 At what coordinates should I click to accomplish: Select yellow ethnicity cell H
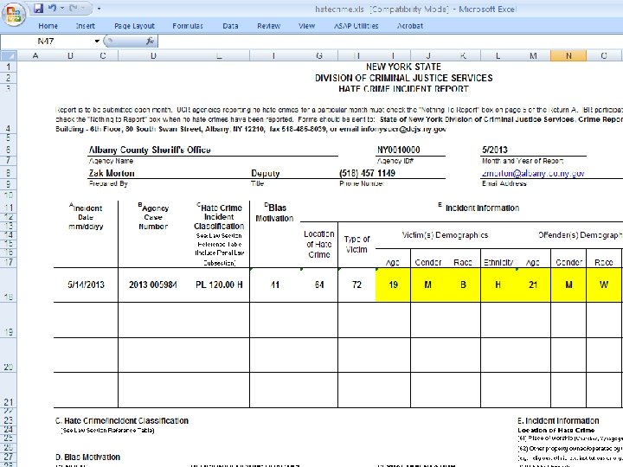coord(498,285)
